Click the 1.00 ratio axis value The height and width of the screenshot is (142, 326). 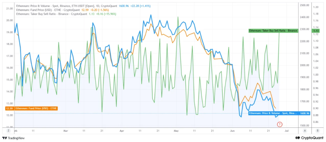315,75
